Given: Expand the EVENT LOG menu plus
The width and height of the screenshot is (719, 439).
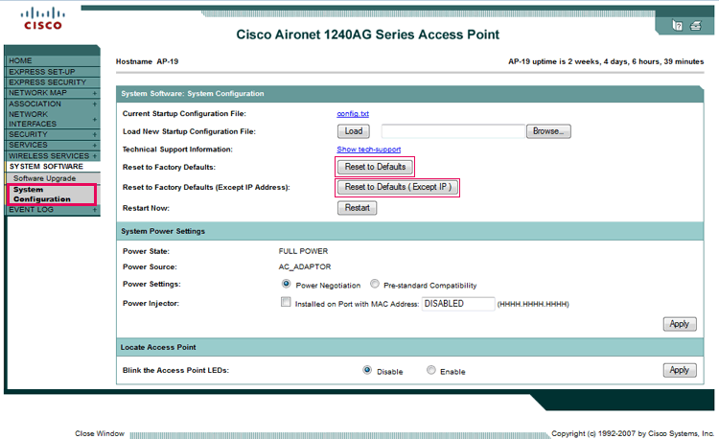Looking at the screenshot, I should [x=95, y=210].
